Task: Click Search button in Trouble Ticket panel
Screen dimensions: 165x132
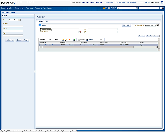Action: coord(142,36)
